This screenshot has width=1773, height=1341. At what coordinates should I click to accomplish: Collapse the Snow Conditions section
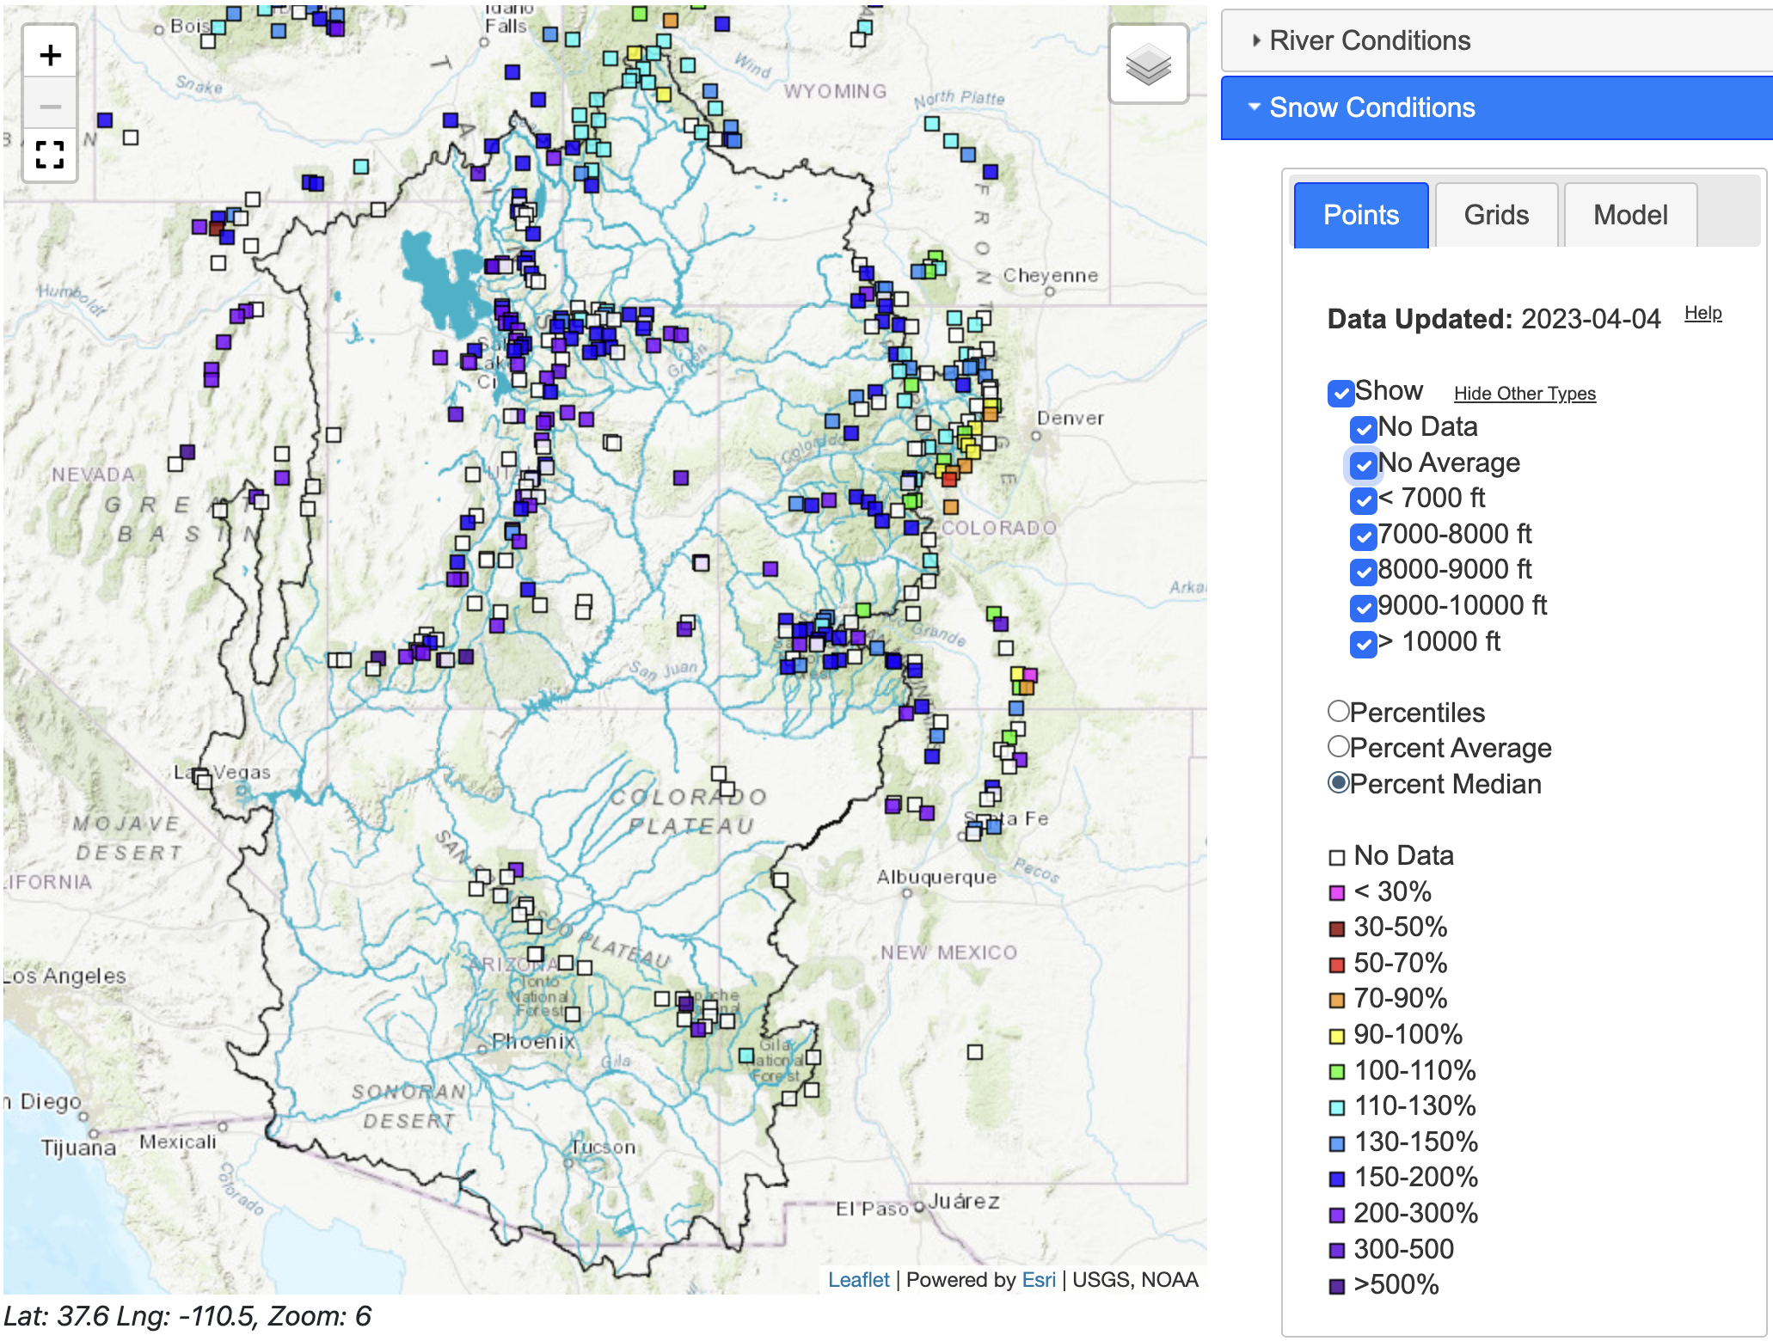click(1371, 107)
